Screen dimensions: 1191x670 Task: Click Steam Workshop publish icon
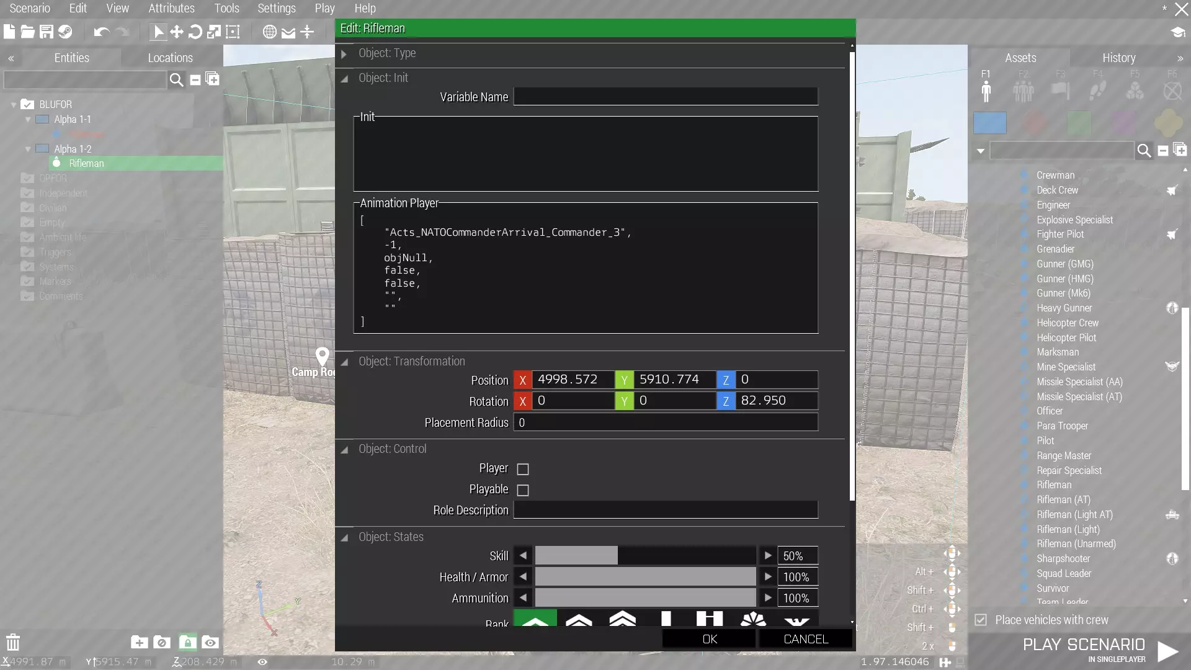[x=65, y=32]
